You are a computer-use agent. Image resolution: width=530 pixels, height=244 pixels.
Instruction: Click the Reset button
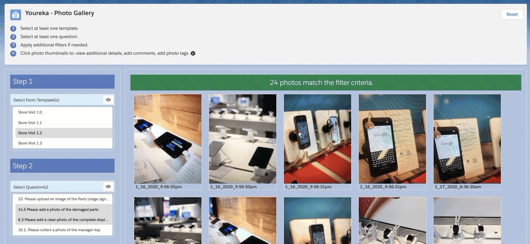click(x=512, y=14)
